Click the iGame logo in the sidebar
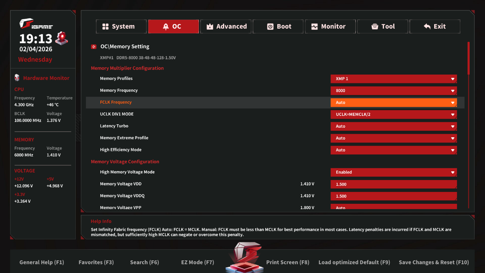The image size is (485, 273). click(36, 24)
